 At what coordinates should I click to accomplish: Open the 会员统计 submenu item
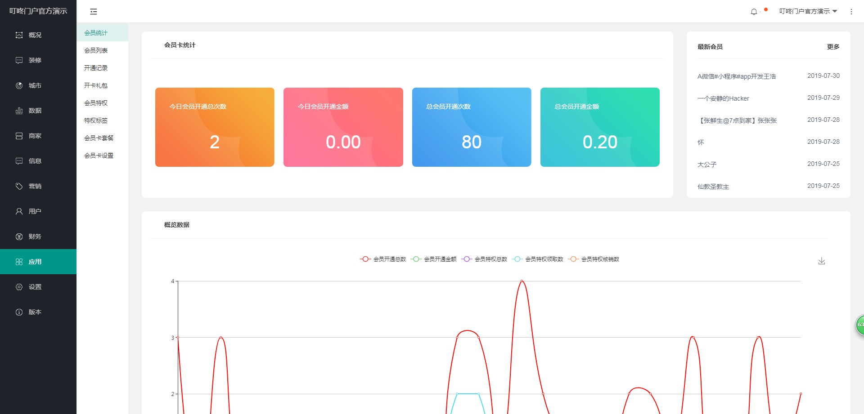(102, 33)
